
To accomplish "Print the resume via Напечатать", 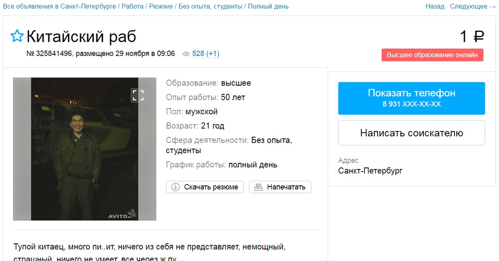I will [x=280, y=187].
